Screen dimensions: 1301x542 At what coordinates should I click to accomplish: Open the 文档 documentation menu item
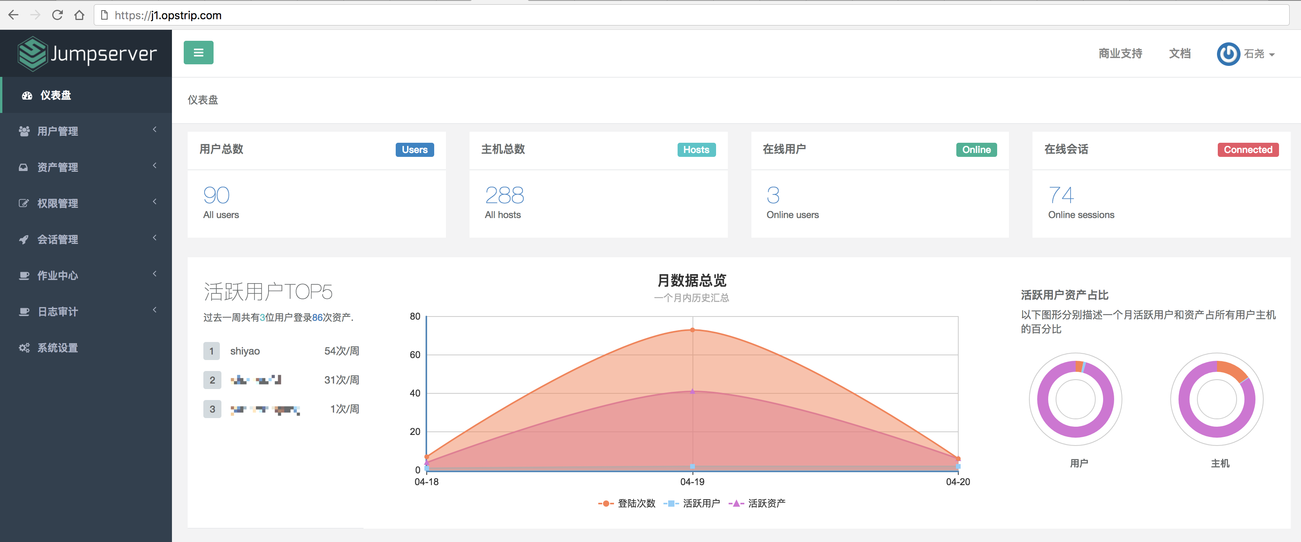pos(1180,53)
